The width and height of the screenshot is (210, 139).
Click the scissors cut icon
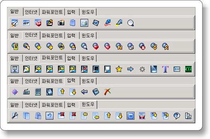point(15,116)
